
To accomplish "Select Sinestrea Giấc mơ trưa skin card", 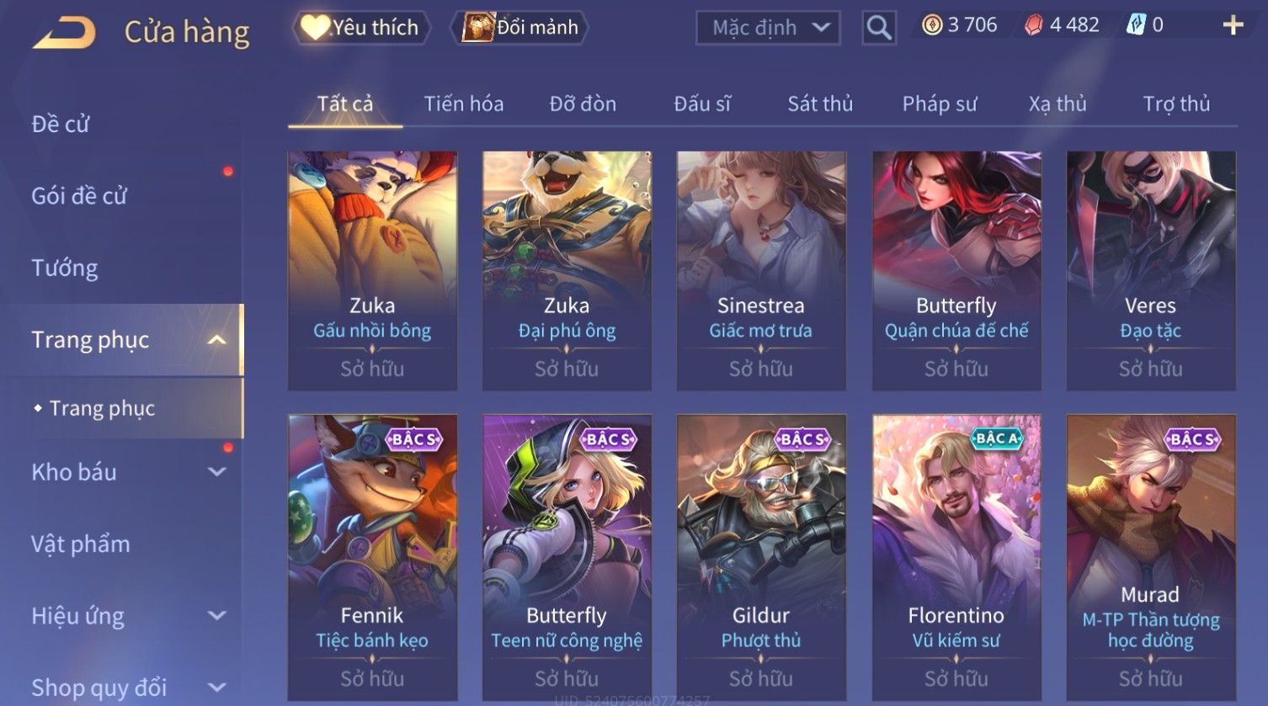I will tap(761, 271).
